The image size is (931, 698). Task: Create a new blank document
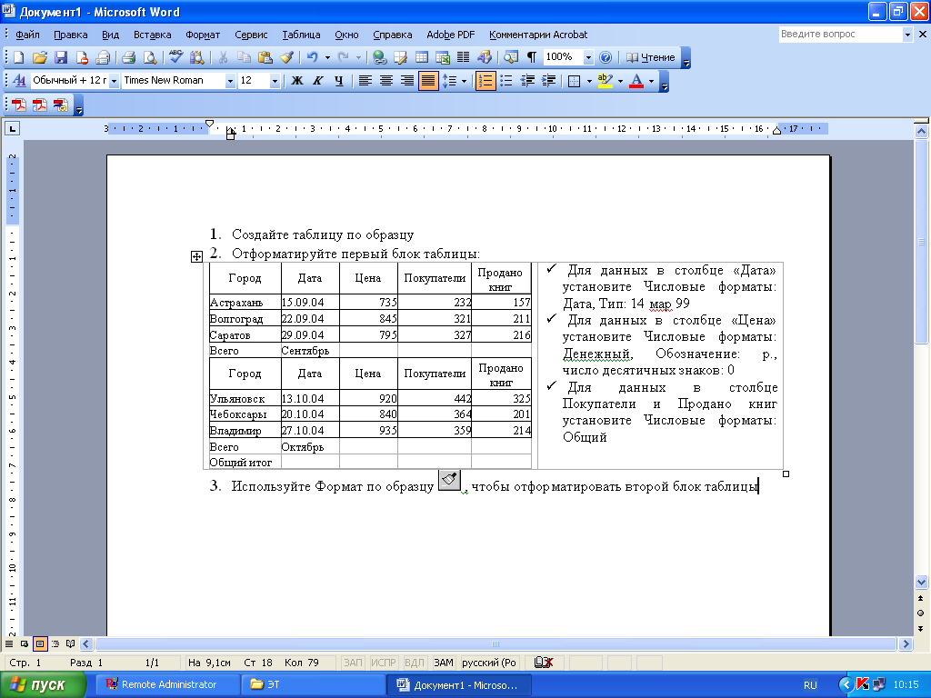(18, 57)
